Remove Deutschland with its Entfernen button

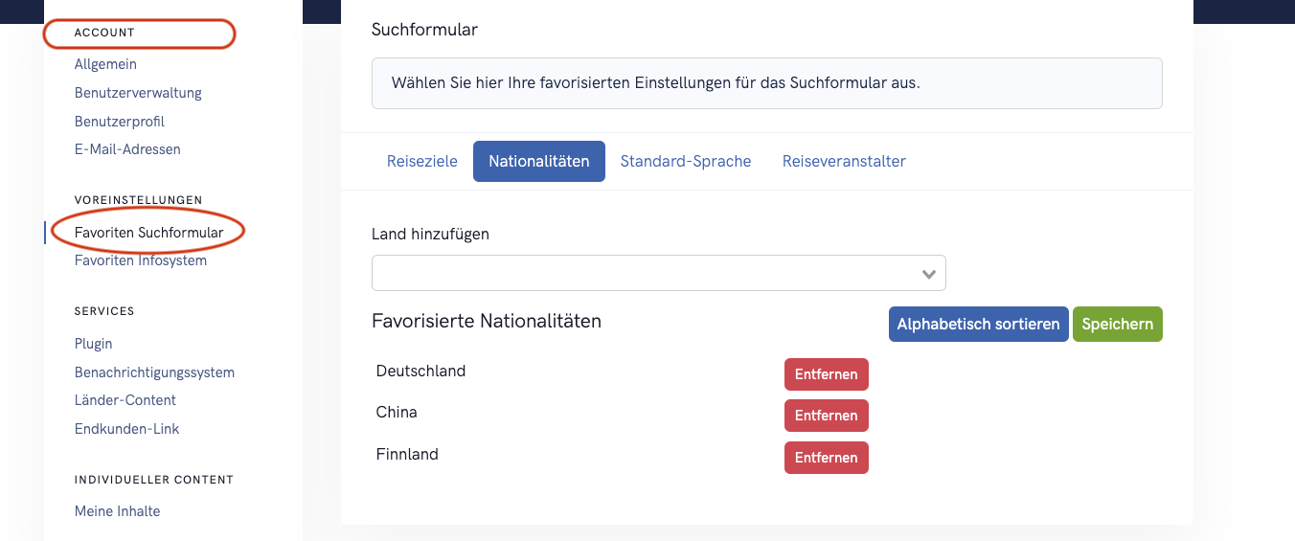click(x=827, y=374)
